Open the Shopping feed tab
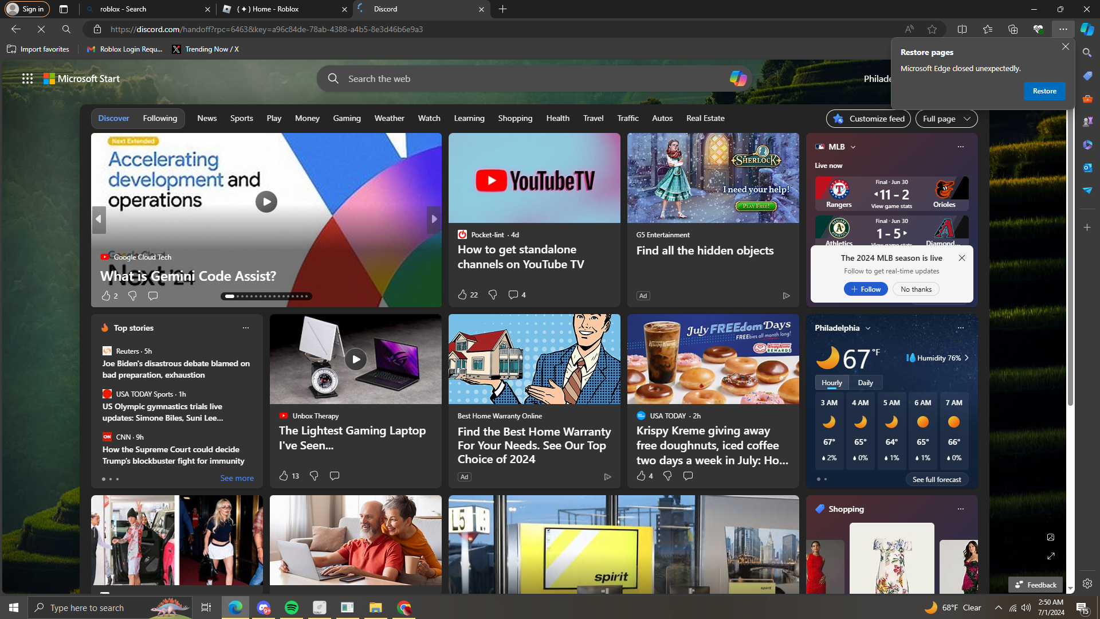 coord(515,118)
